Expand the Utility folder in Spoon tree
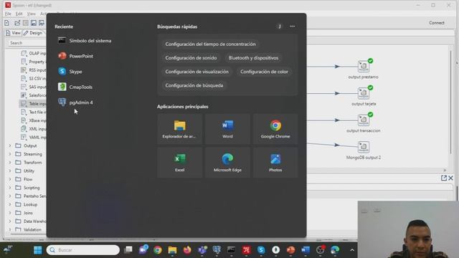Viewport: 459px width, 258px height. [x=9, y=171]
